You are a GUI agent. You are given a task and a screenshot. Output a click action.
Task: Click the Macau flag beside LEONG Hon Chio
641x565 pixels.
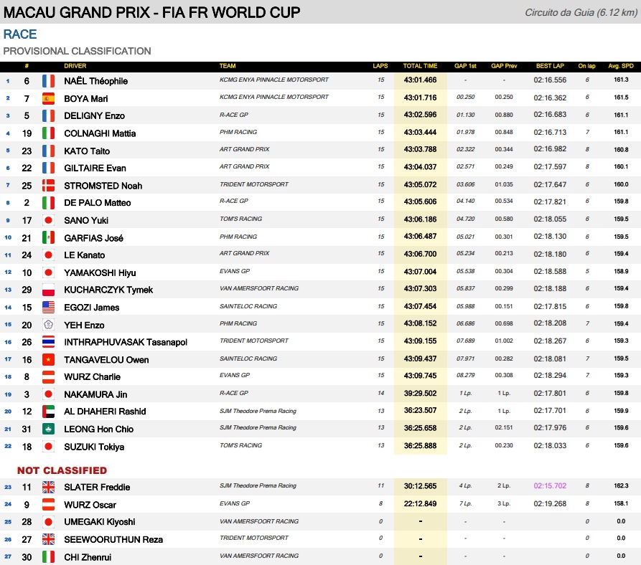[x=48, y=429]
